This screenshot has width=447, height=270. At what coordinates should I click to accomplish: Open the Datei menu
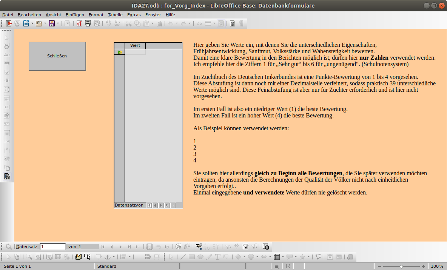point(8,15)
